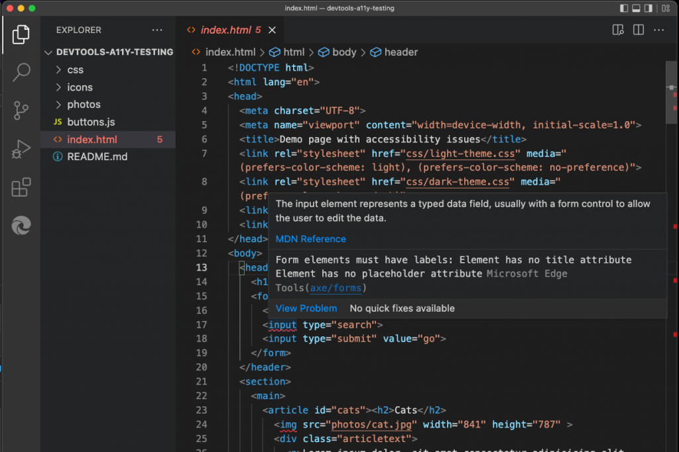Click the DOCTYPE declaration on line 1
This screenshot has width=679, height=452.
tap(271, 68)
